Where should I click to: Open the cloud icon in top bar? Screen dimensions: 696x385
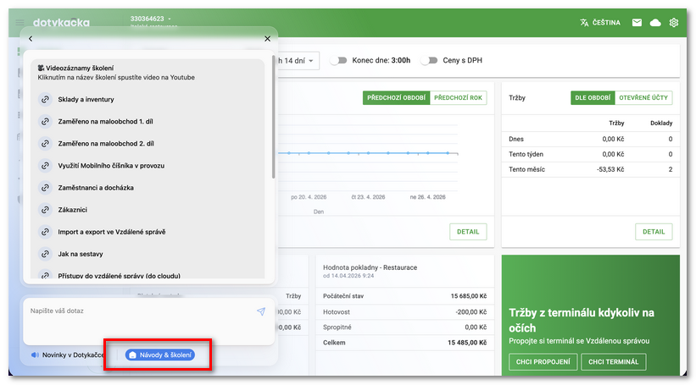(655, 23)
